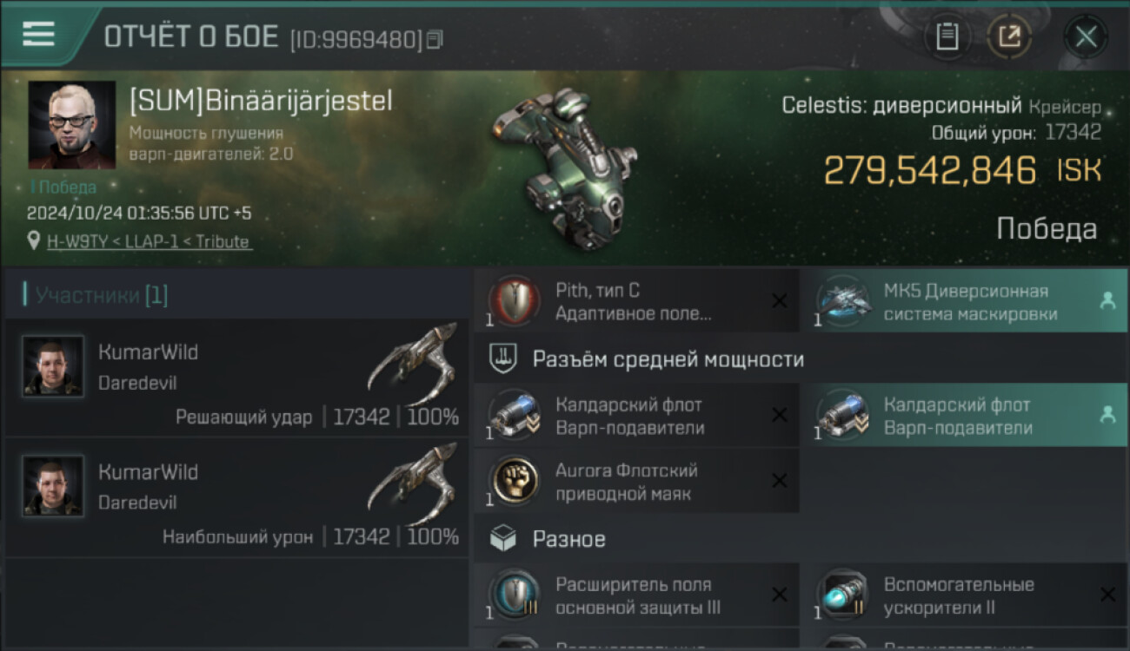
Task: Open KumarWild's Наибольший урон entry
Action: (236, 498)
